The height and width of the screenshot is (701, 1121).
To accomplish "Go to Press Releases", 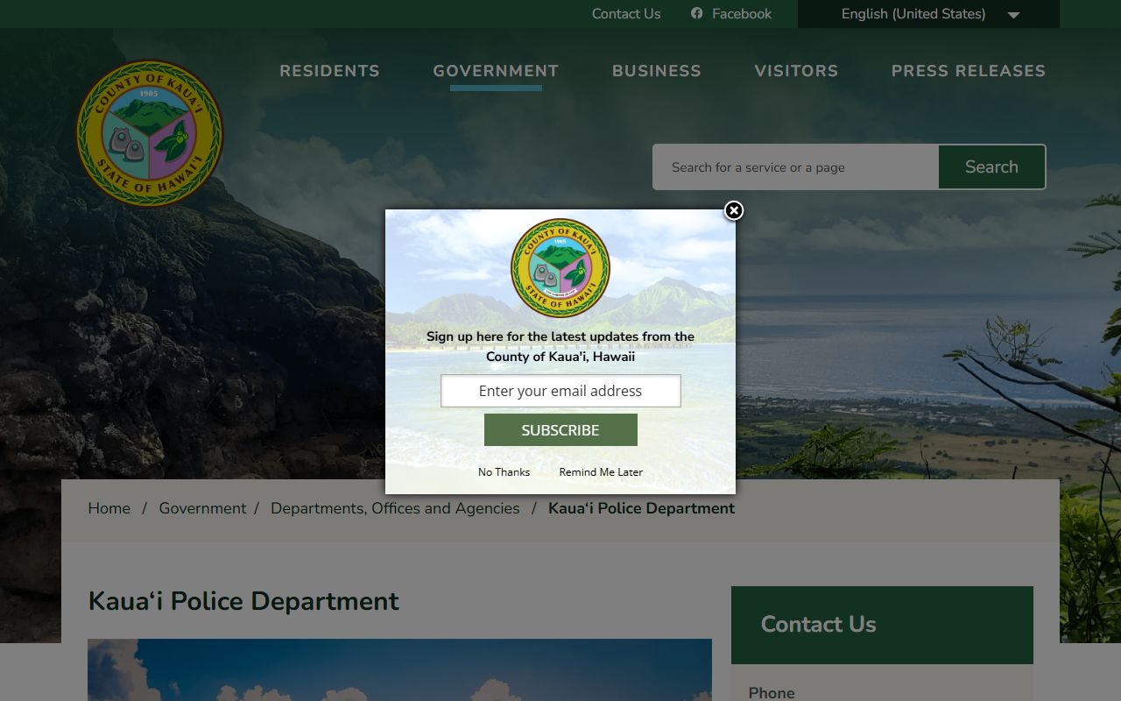I will coord(968,71).
